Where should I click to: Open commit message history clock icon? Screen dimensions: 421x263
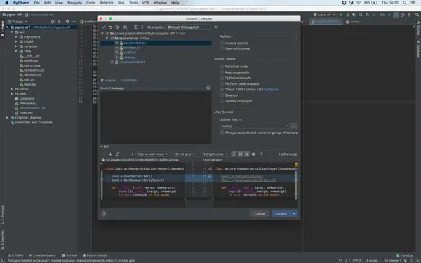pos(208,88)
